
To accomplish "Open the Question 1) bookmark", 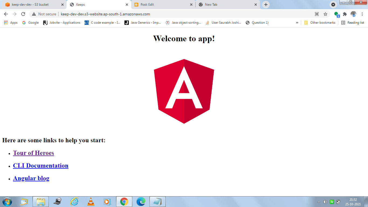I will tap(257, 23).
